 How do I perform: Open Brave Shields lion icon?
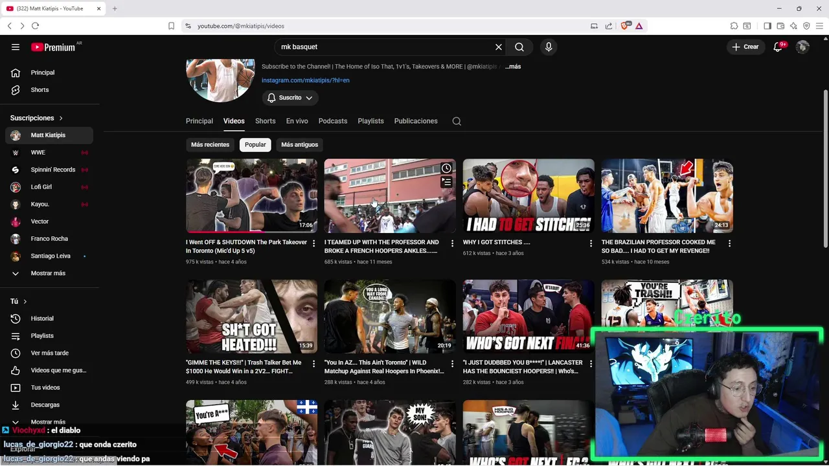[626, 26]
